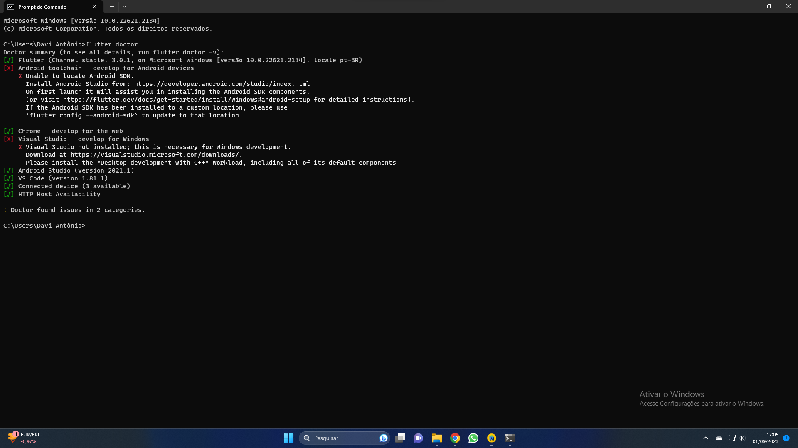Click 'Unable to locate Android SDK.' line
The image size is (798, 448).
coord(80,76)
